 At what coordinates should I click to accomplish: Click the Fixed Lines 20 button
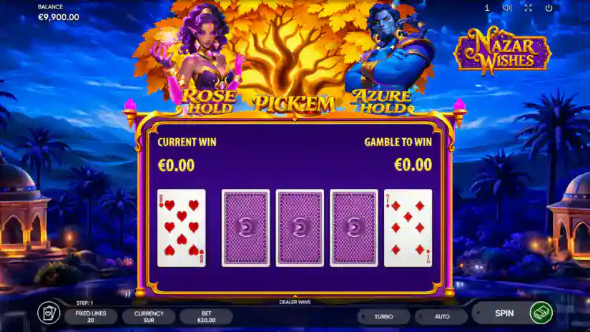91,316
